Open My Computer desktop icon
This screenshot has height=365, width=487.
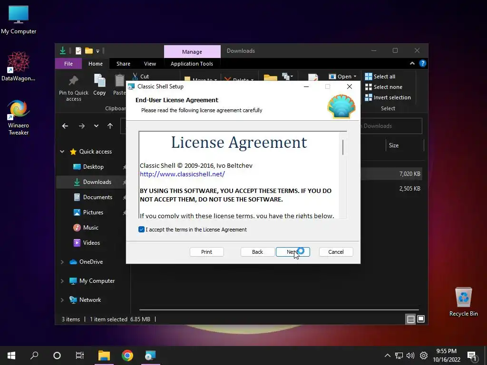click(x=19, y=20)
